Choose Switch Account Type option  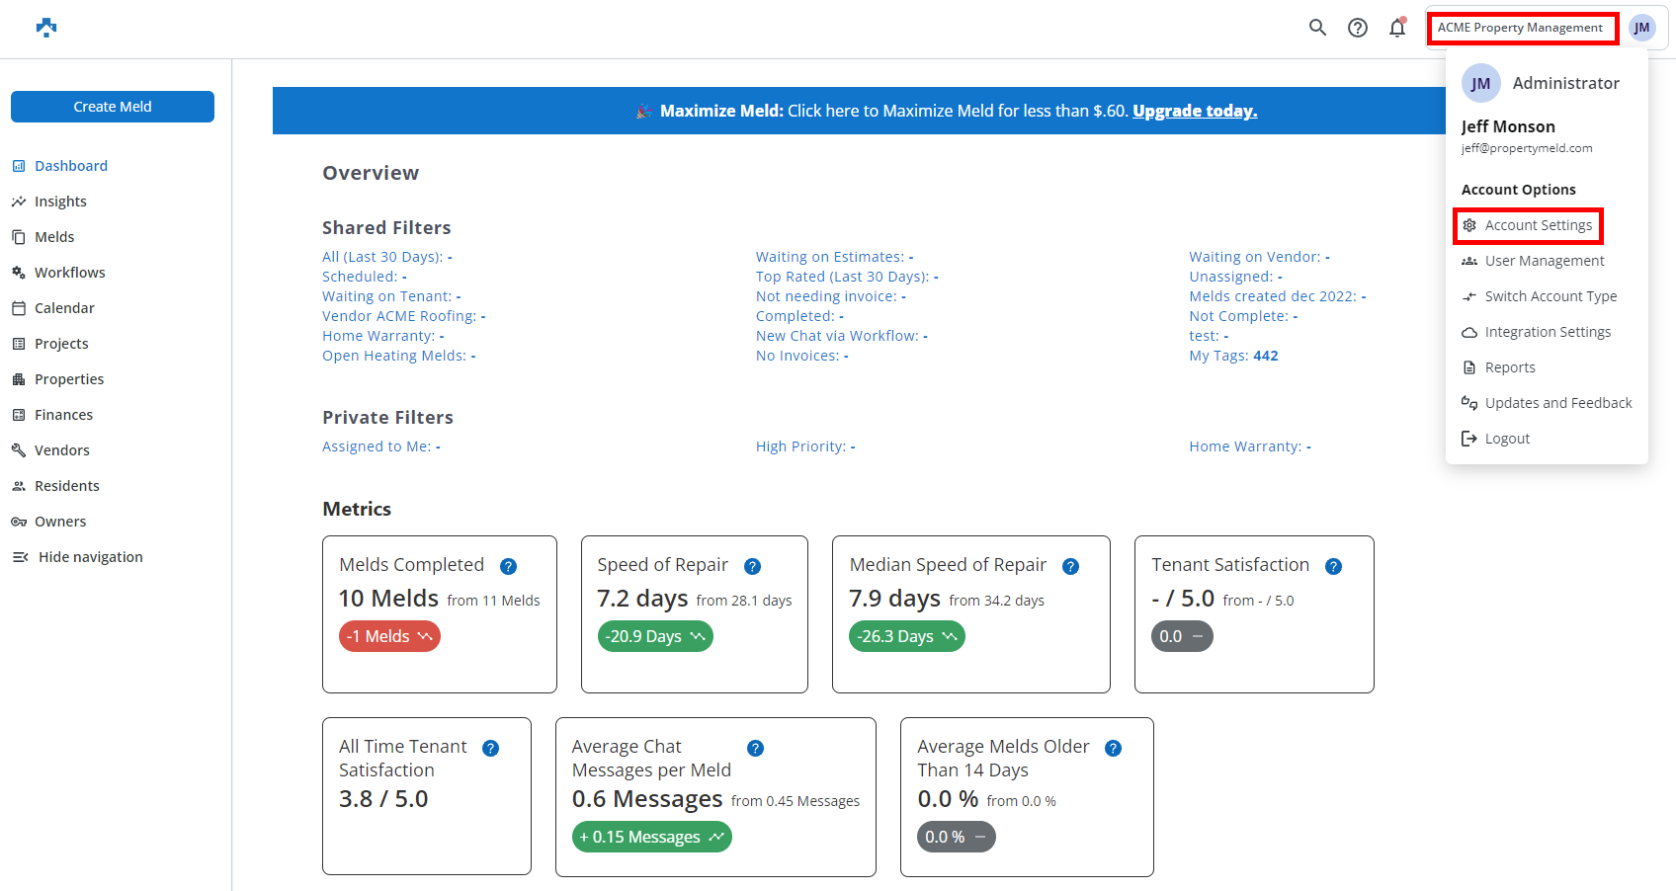(x=1550, y=296)
